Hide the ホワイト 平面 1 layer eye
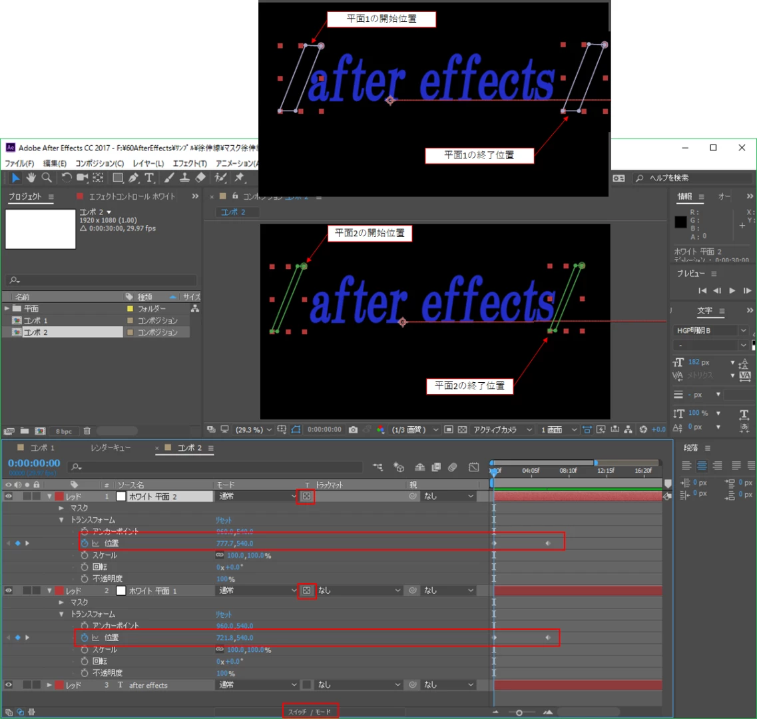 (9, 590)
